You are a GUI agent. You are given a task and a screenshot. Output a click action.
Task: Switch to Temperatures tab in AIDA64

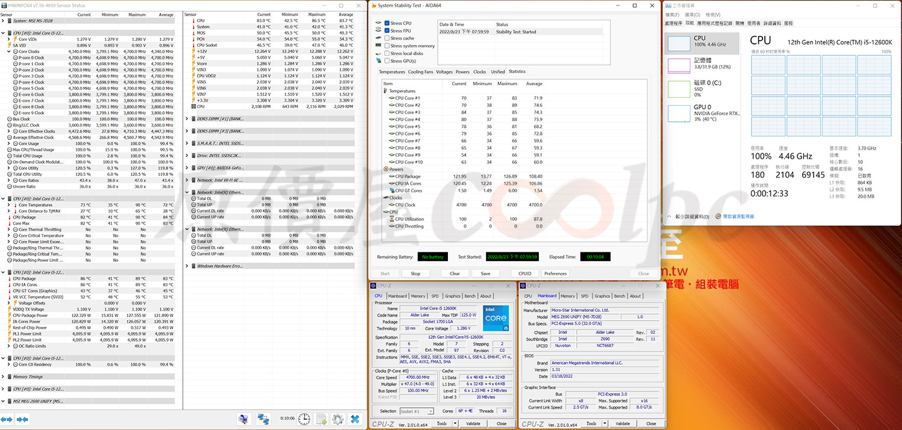[x=391, y=71]
